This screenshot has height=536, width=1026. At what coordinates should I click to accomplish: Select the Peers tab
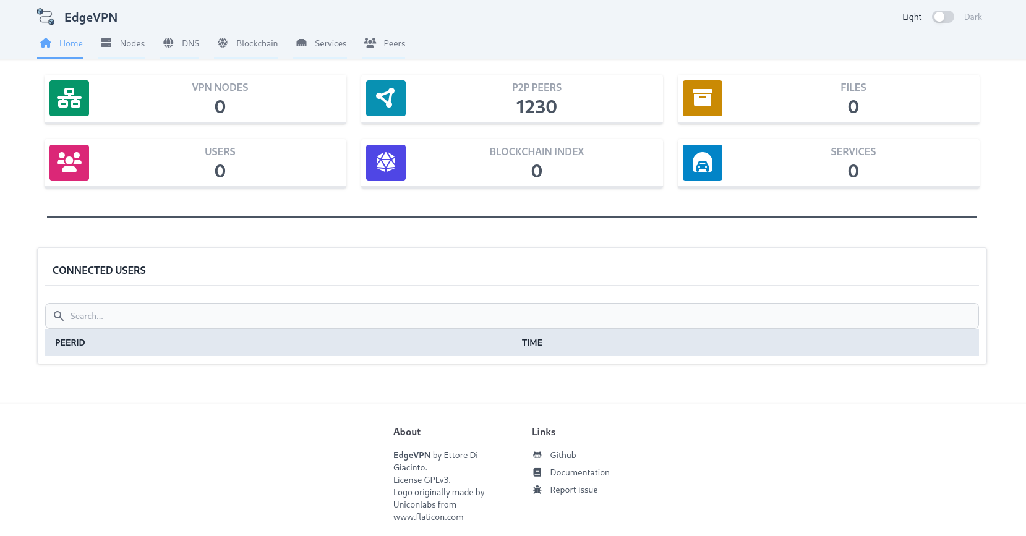[x=383, y=43]
